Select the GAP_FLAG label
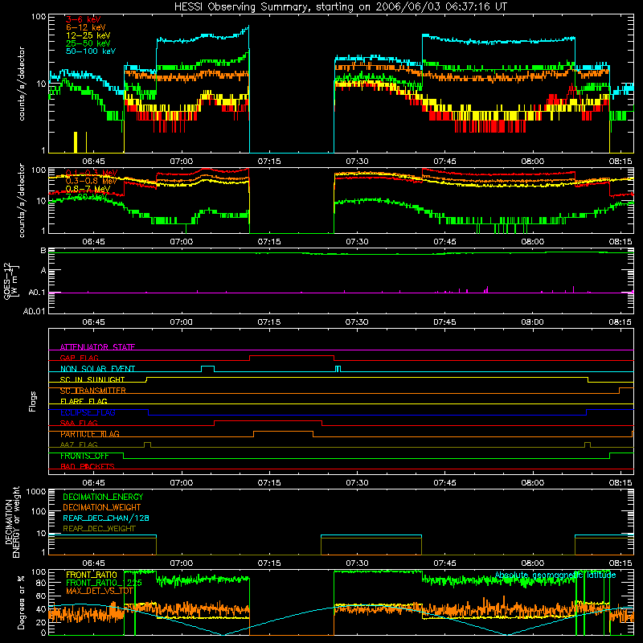This screenshot has height=643, width=643. tap(79, 358)
